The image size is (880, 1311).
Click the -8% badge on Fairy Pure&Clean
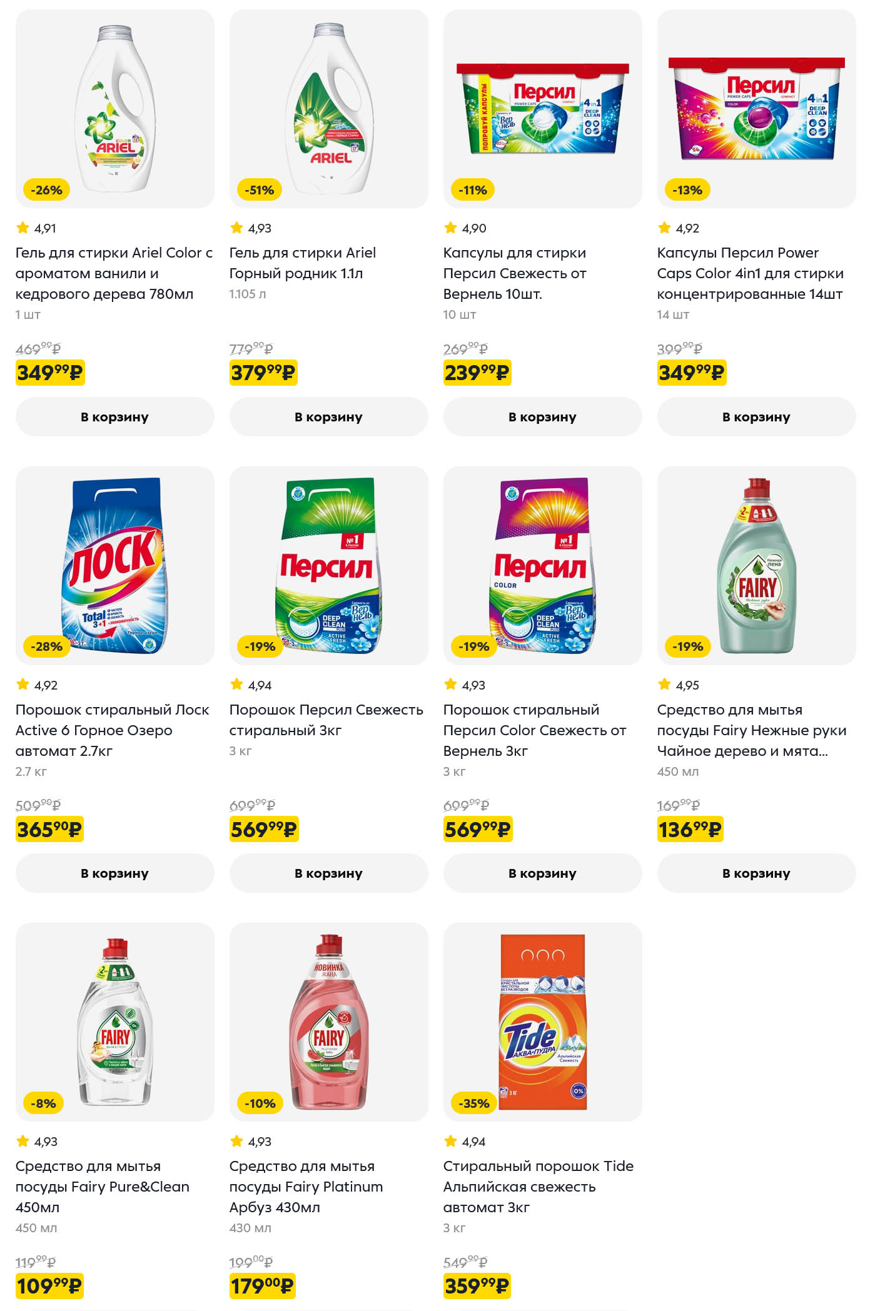pyautogui.click(x=43, y=1103)
